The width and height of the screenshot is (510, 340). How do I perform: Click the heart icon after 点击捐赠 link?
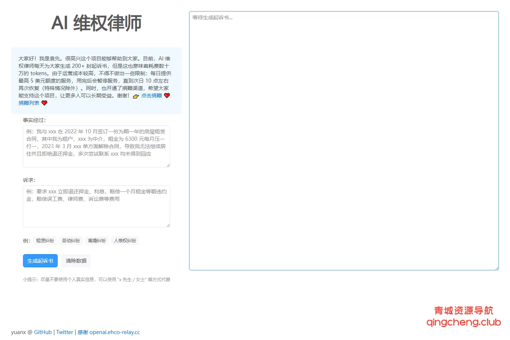pos(167,96)
